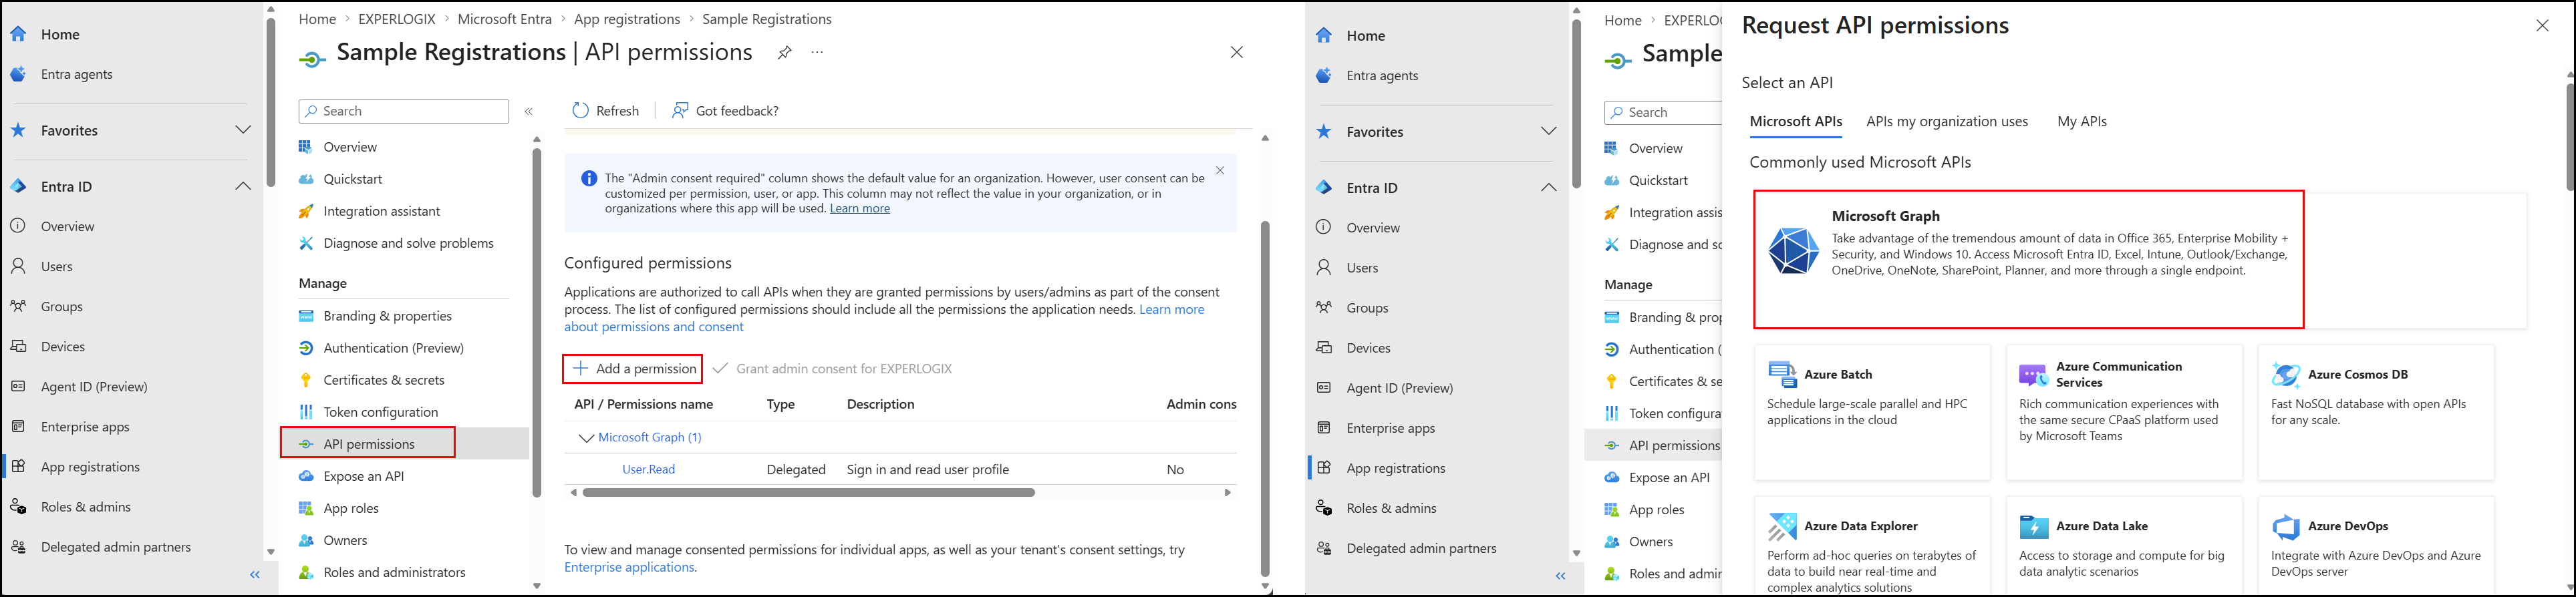The image size is (2576, 597).
Task: Close the Request API permissions panel
Action: click(x=2543, y=26)
